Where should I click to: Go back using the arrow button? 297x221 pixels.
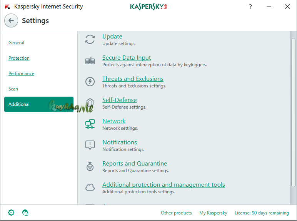(x=11, y=20)
